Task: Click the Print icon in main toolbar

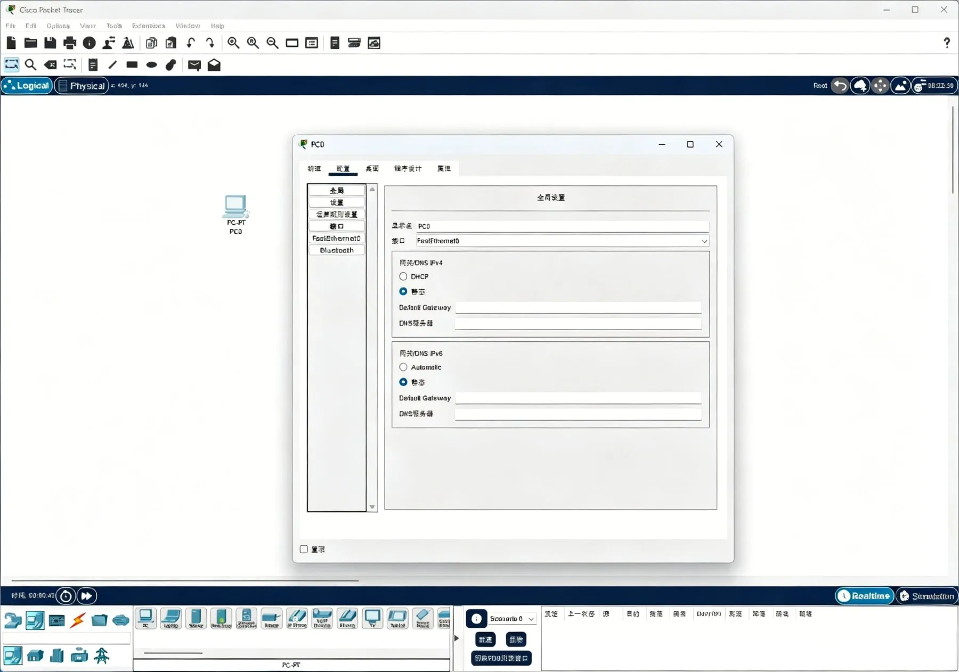Action: (70, 43)
